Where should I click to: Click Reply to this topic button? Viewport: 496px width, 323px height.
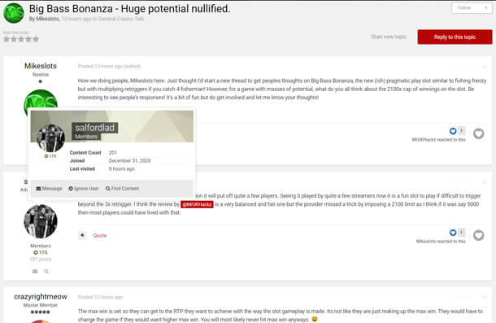coord(455,37)
